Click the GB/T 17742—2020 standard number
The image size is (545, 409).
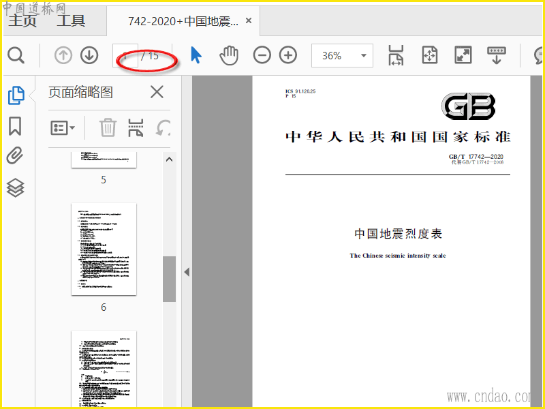[476, 157]
